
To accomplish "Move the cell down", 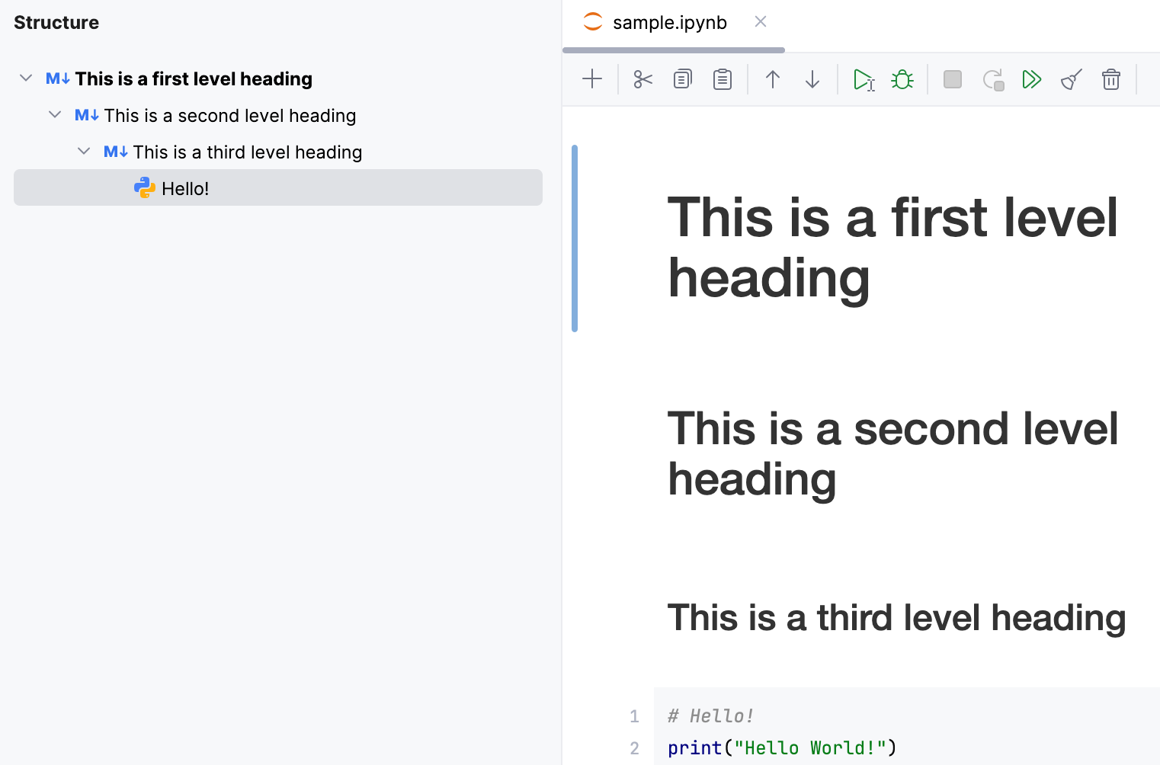I will pyautogui.click(x=812, y=78).
